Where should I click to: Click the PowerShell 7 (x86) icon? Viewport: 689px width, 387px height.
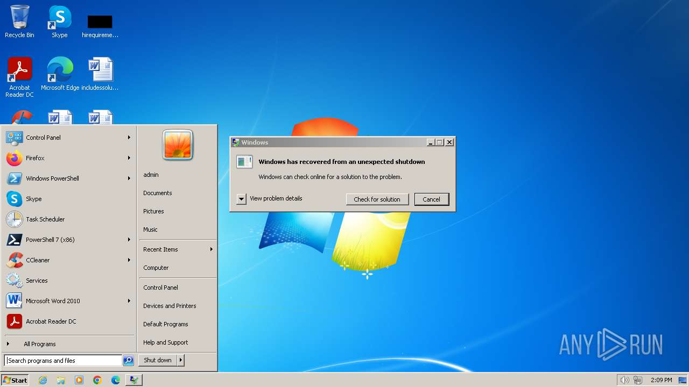[x=14, y=240]
